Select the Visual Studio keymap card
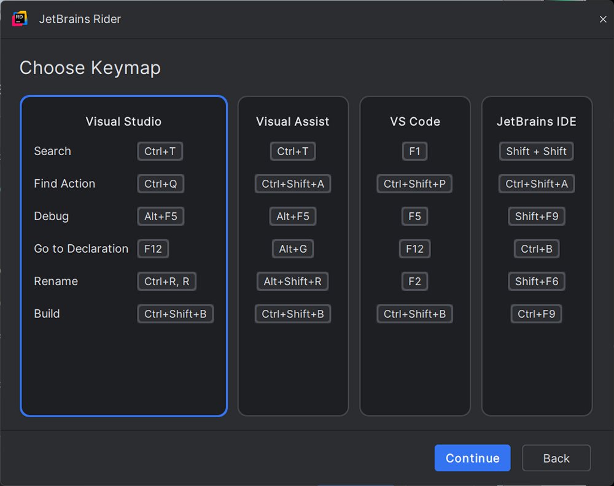The image size is (614, 486). coord(123,121)
